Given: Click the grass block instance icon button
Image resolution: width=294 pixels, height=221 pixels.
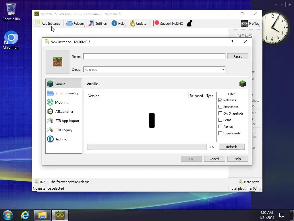Looking at the screenshot, I should [58, 62].
